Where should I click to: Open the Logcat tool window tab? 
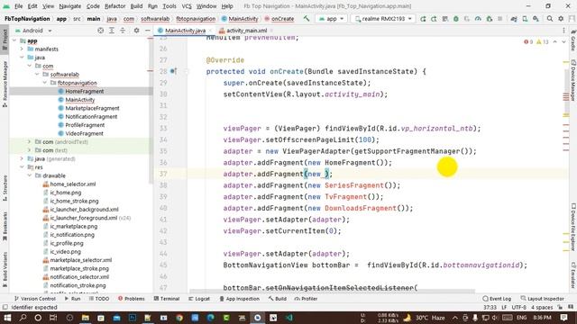click(x=199, y=299)
